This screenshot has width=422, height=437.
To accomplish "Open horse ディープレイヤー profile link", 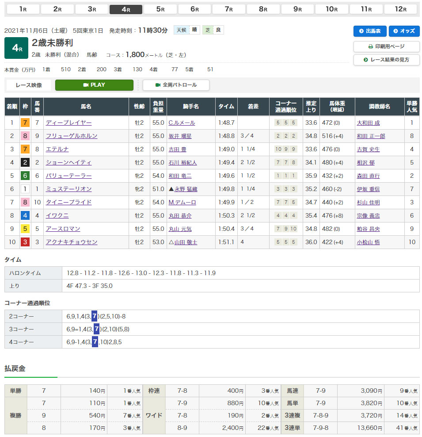I will (x=68, y=123).
